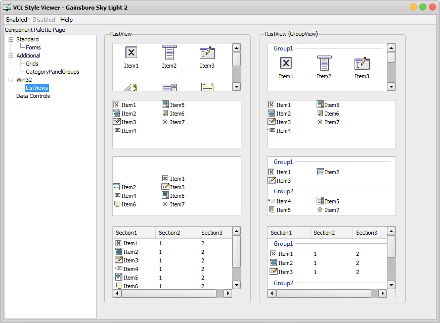Select Item5 icon in TListView report table
Viewport: 440px width, 323px height.
coord(119,277)
